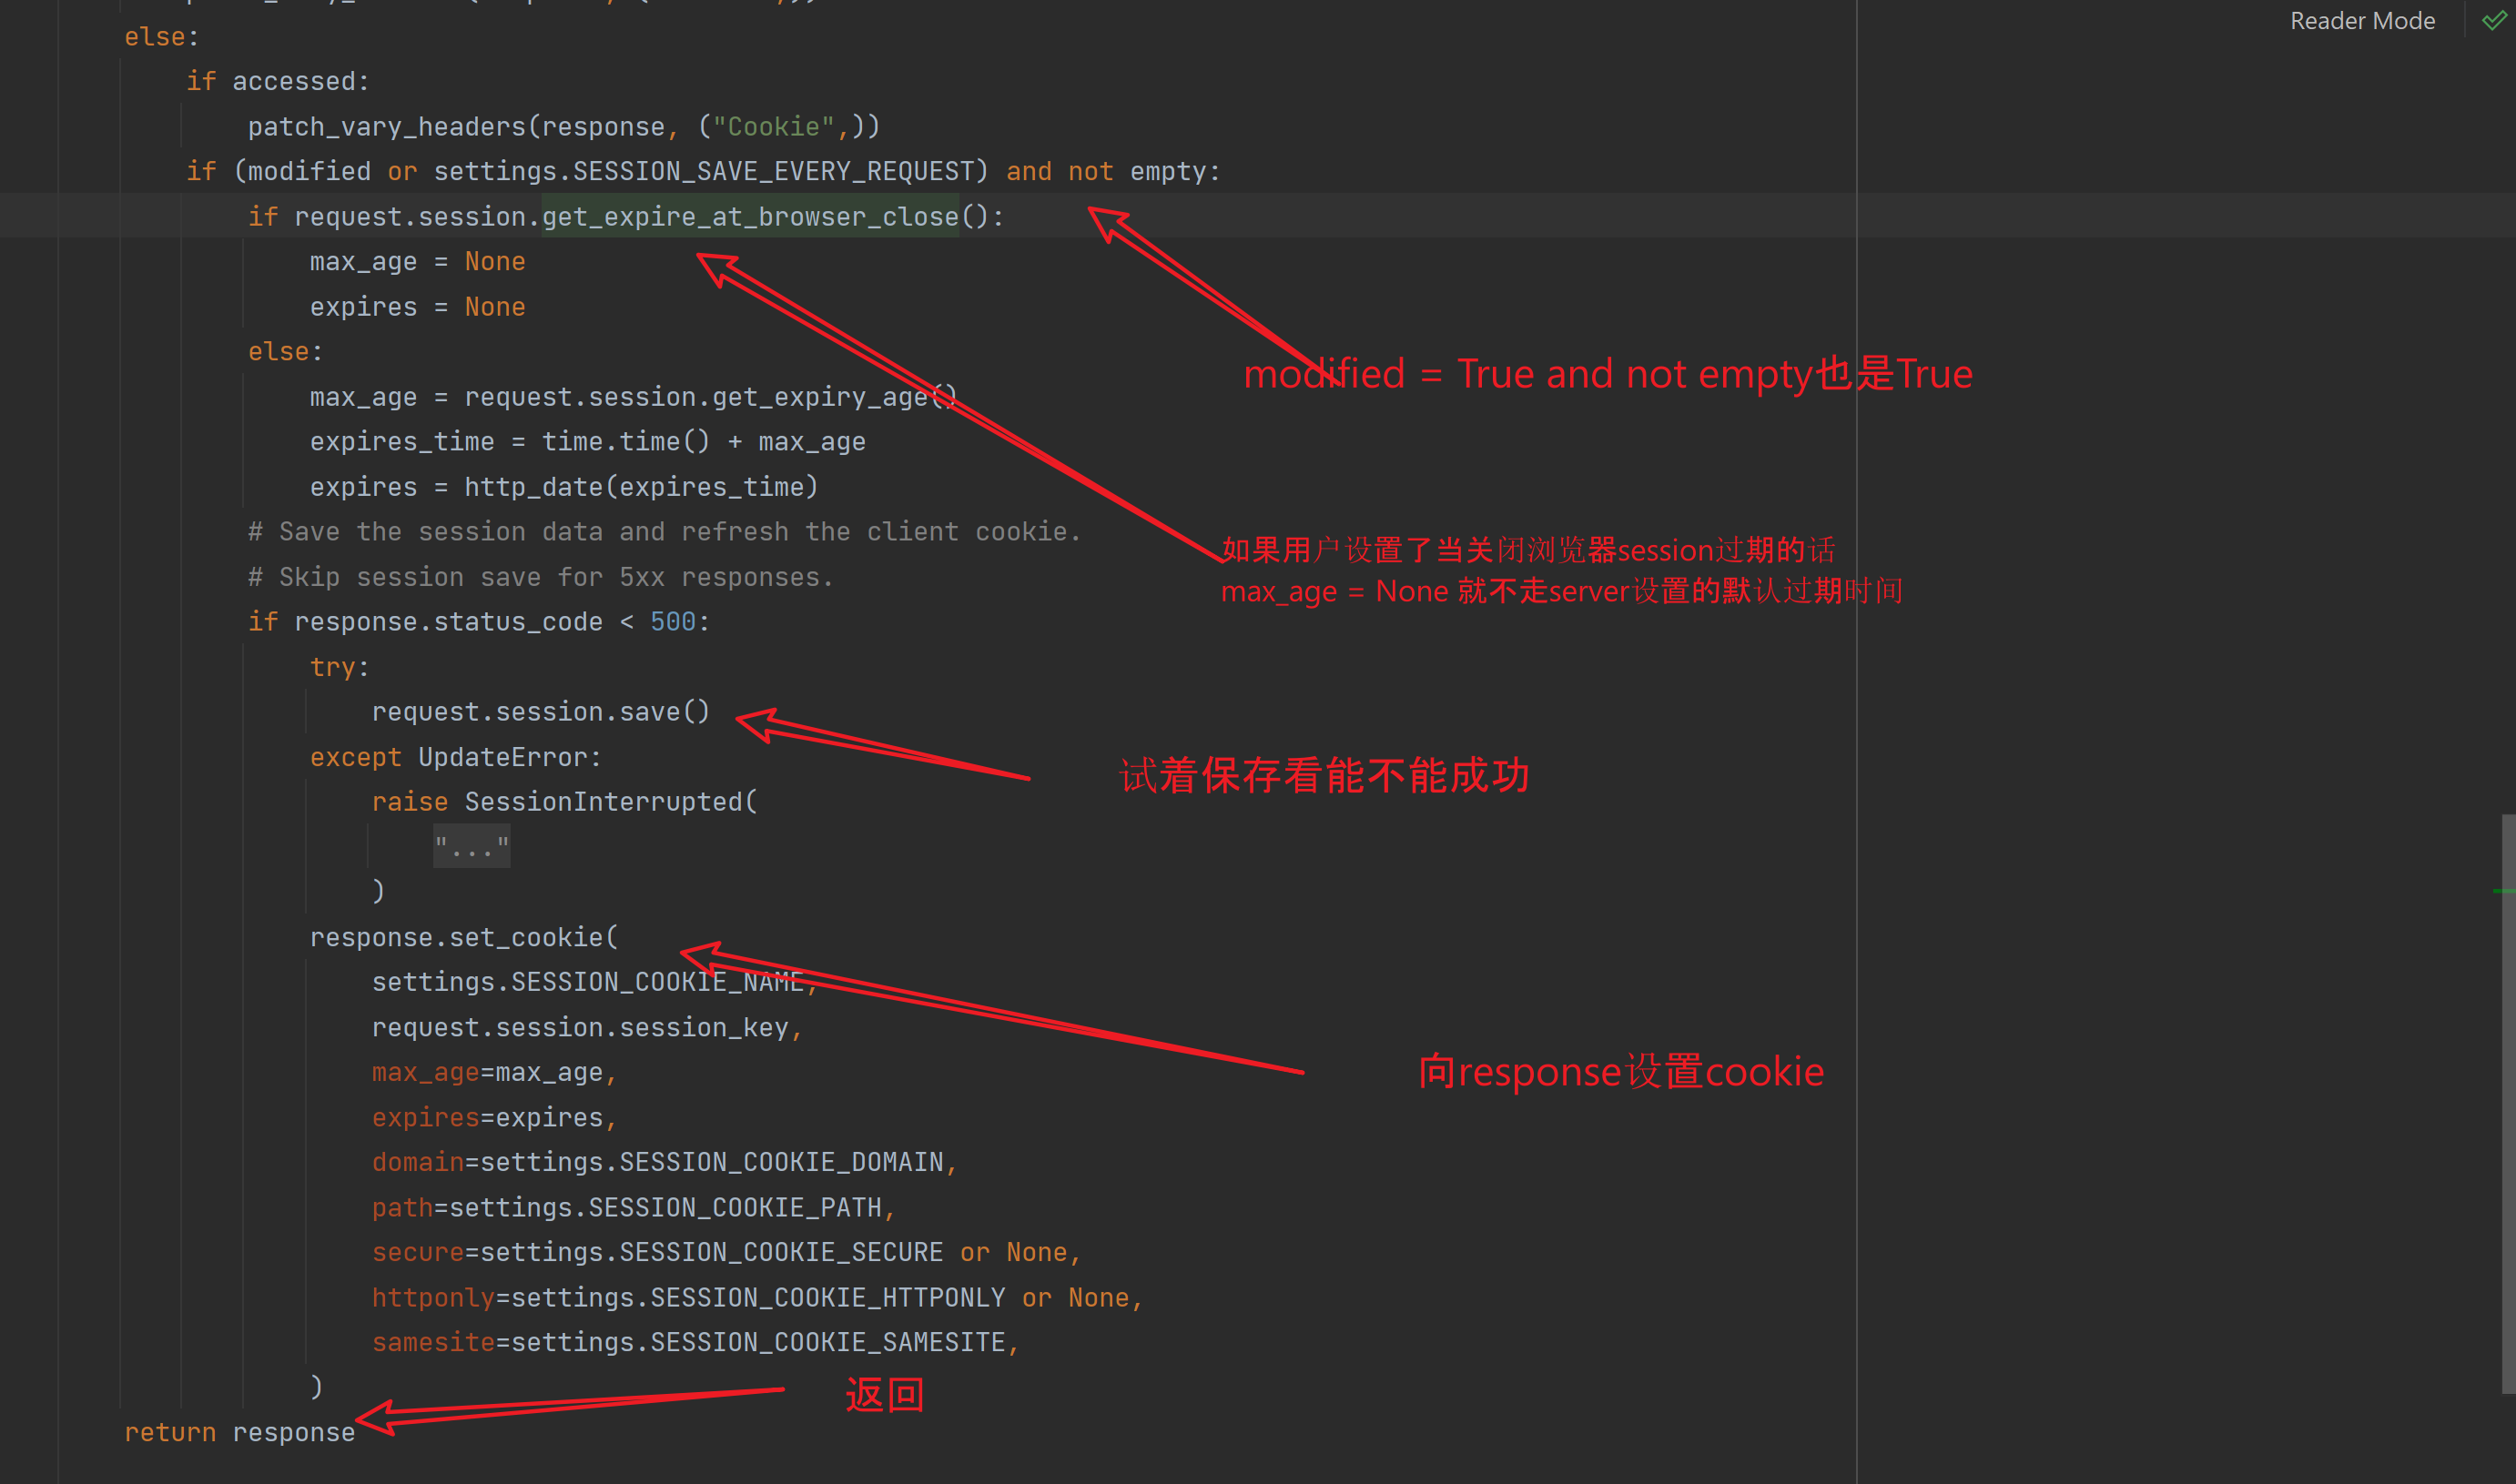Click the SessionInterrupted exception name
2516x1484 pixels.
point(604,802)
